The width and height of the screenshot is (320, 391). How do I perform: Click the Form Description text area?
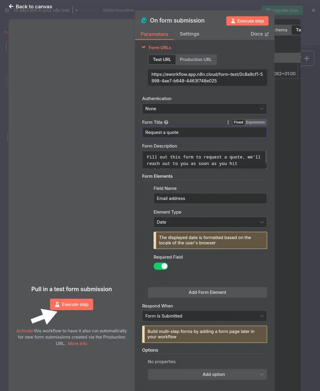pyautogui.click(x=204, y=160)
